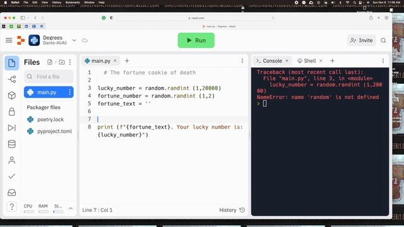Open search with the magnifier icon
This screenshot has width=404, height=227.
(383, 40)
